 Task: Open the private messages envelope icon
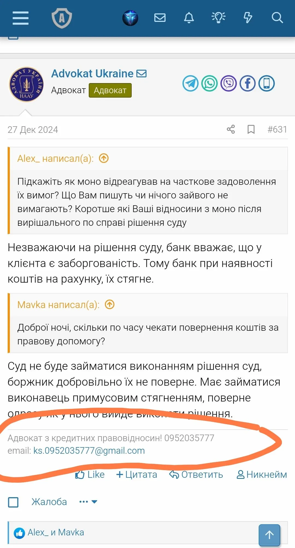[x=160, y=18]
